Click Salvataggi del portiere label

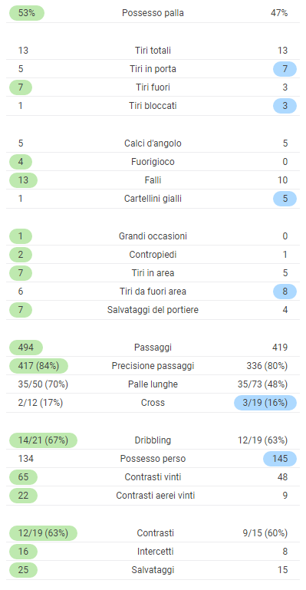pyautogui.click(x=153, y=310)
